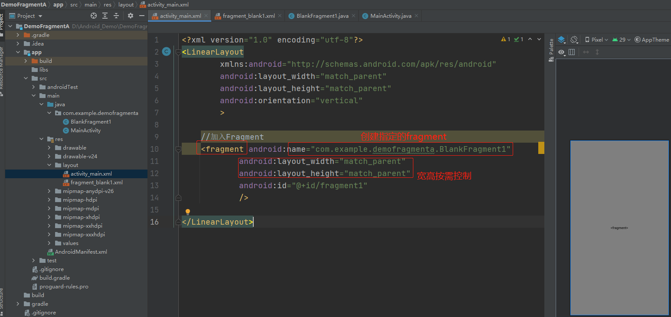Collapse the fragment tag fold marker on line 10
The image size is (671, 317).
[x=178, y=149]
